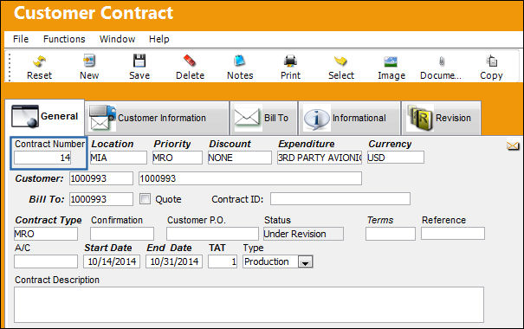Click the Contract Number field
Image resolution: width=524 pixels, height=329 pixels.
(x=42, y=158)
